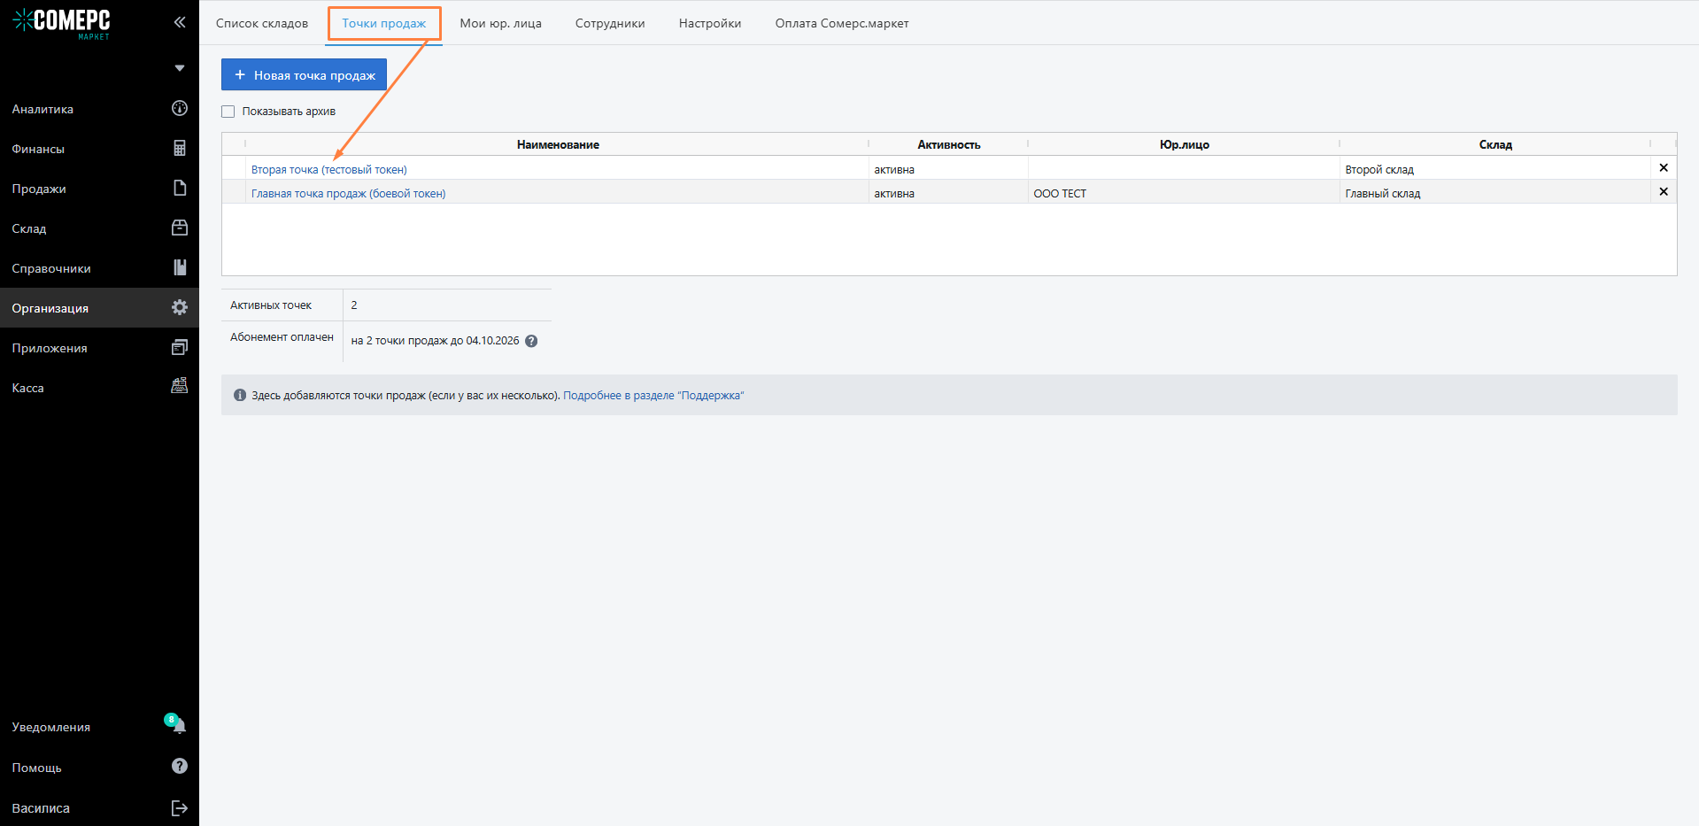The width and height of the screenshot is (1699, 826).
Task: Click the notifications bell icon
Action: click(180, 727)
